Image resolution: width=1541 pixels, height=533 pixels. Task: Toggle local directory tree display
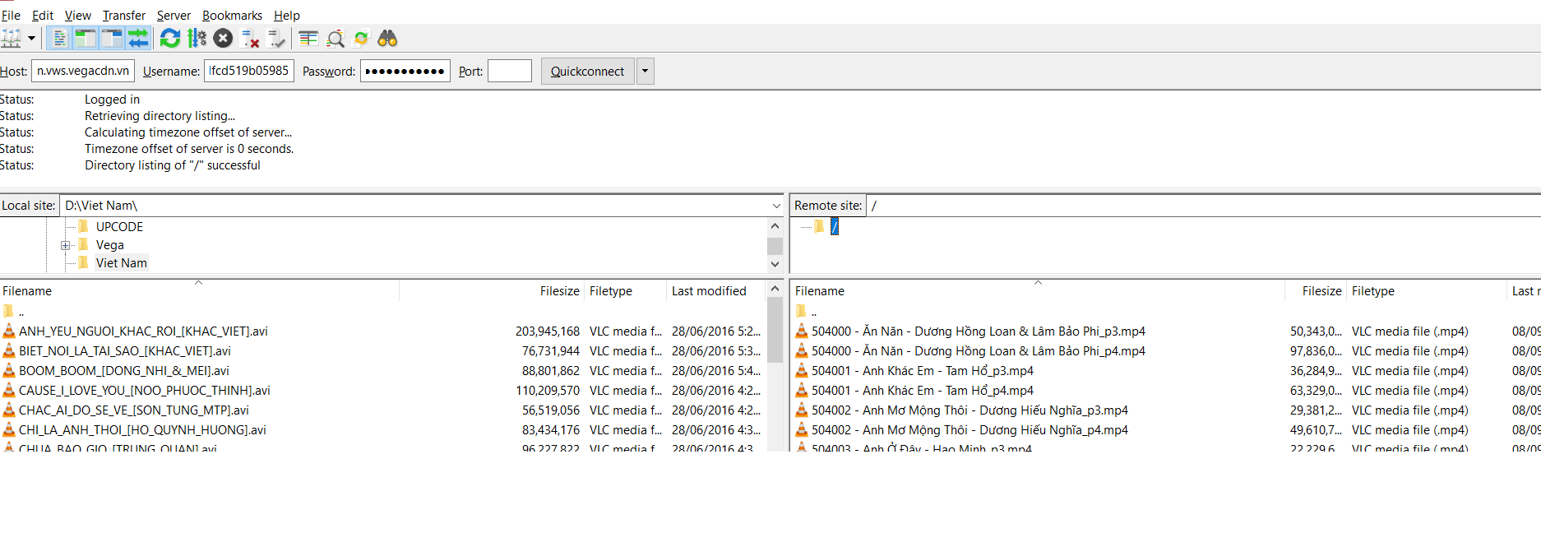point(86,39)
